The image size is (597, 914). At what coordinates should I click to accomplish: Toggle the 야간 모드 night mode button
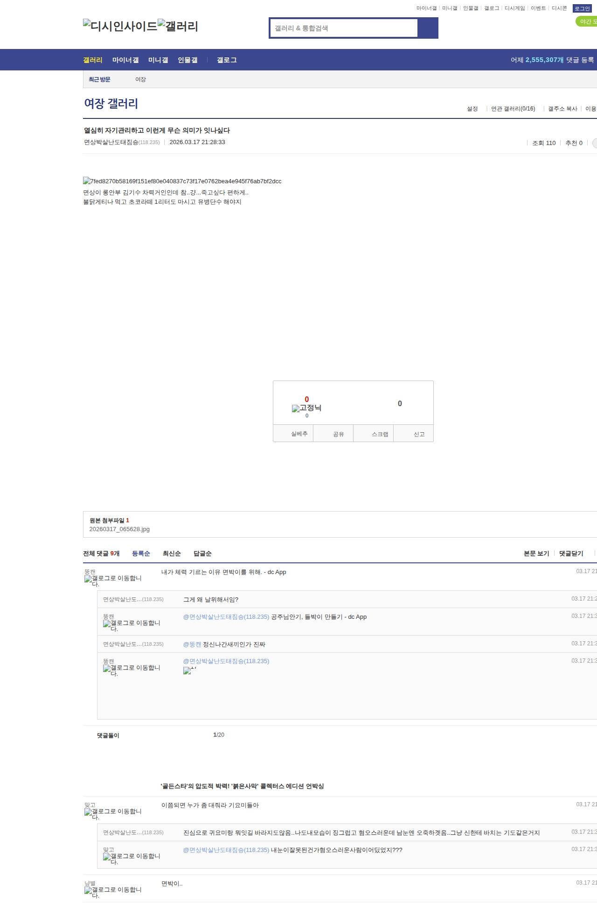click(x=586, y=21)
